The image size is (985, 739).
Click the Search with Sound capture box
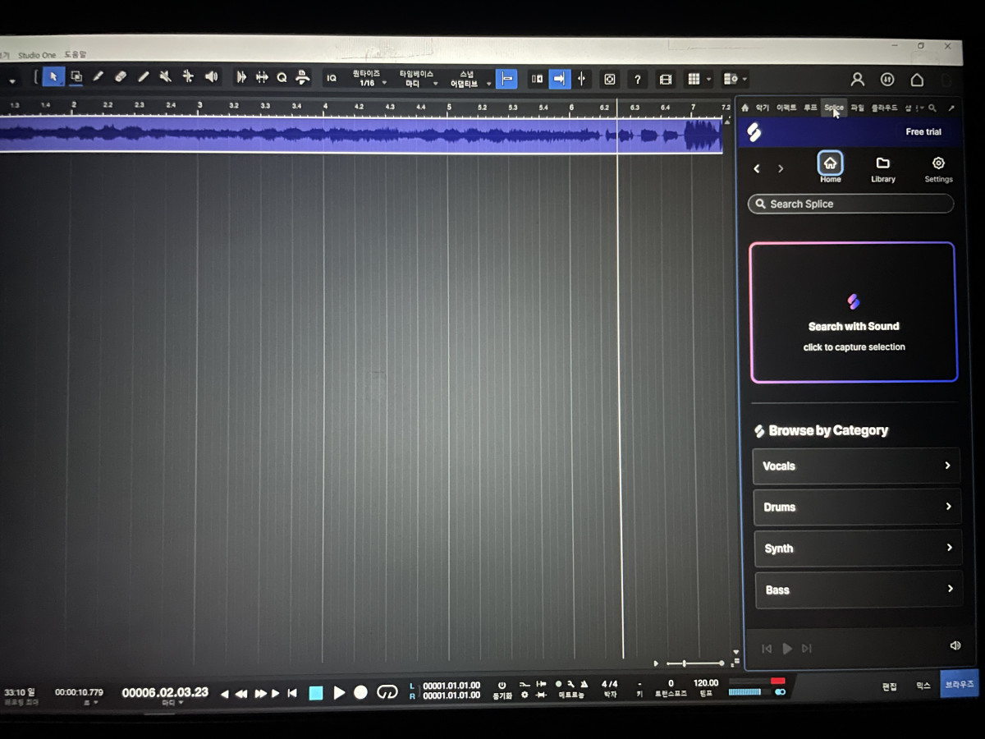point(854,312)
